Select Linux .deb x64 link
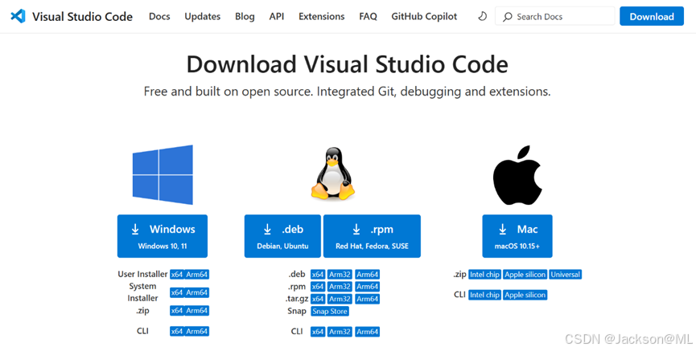The image size is (696, 351). tap(318, 275)
